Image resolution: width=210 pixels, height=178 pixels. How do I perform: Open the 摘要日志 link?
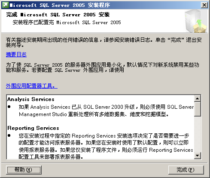tap(16, 55)
